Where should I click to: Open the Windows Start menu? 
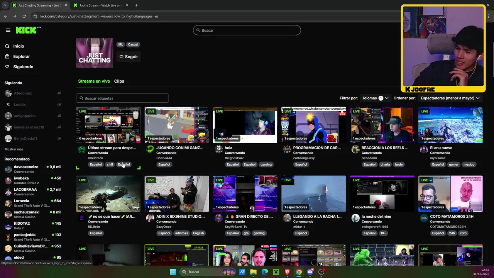pos(173,272)
